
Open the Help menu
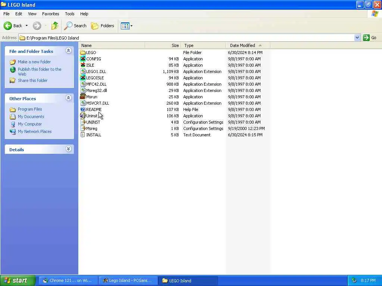(x=84, y=14)
